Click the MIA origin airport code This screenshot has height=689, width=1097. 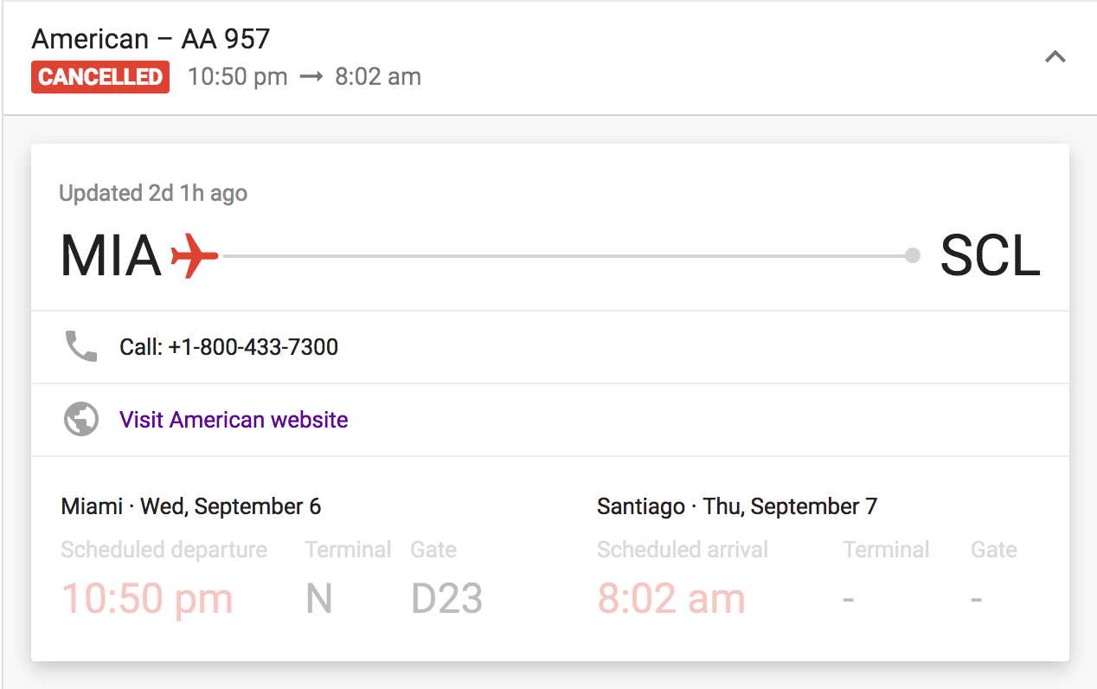111,256
